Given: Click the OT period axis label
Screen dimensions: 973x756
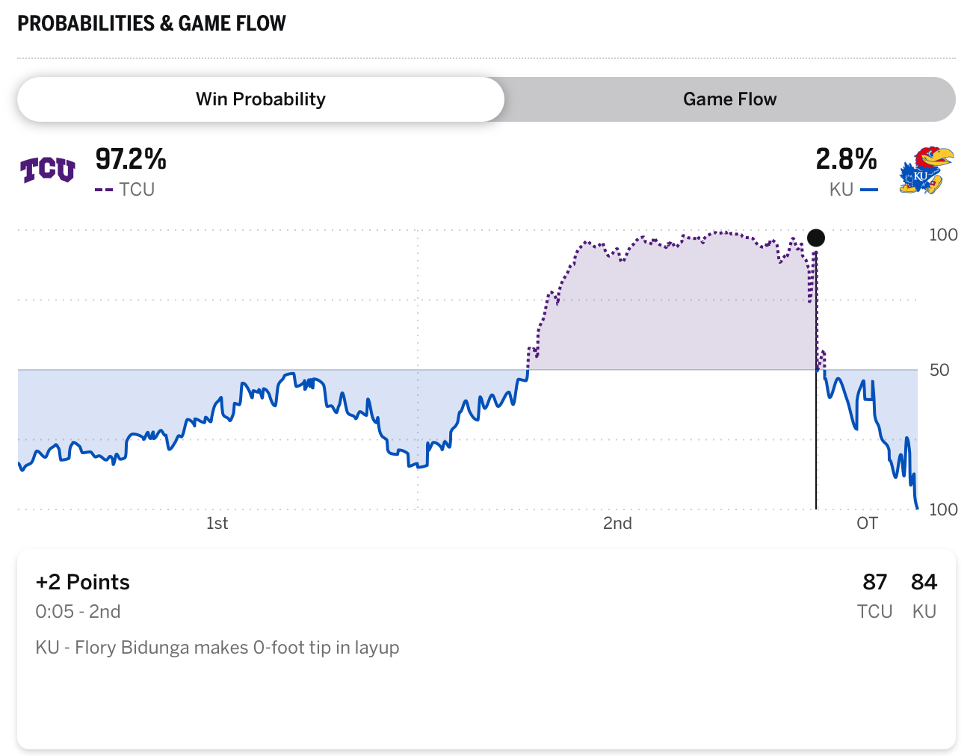Looking at the screenshot, I should click(867, 523).
